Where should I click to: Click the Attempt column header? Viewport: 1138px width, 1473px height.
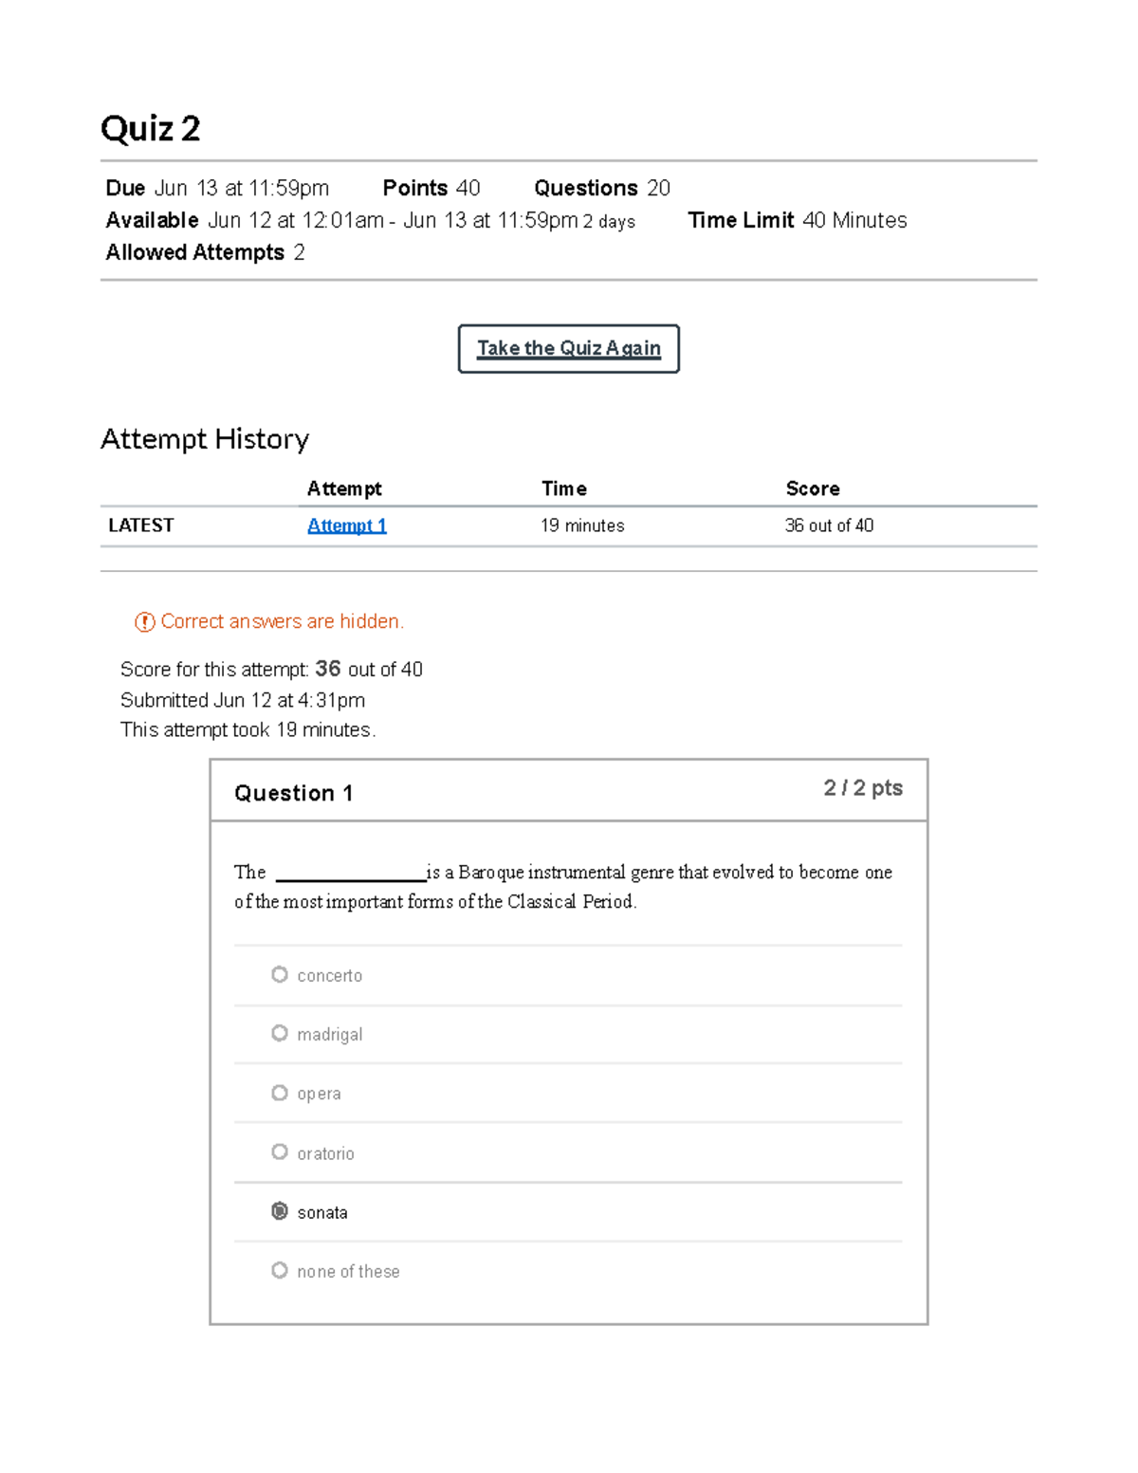(344, 488)
